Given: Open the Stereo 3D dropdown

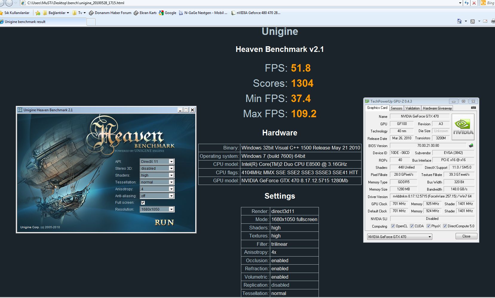Looking at the screenshot, I should pyautogui.click(x=157, y=168).
